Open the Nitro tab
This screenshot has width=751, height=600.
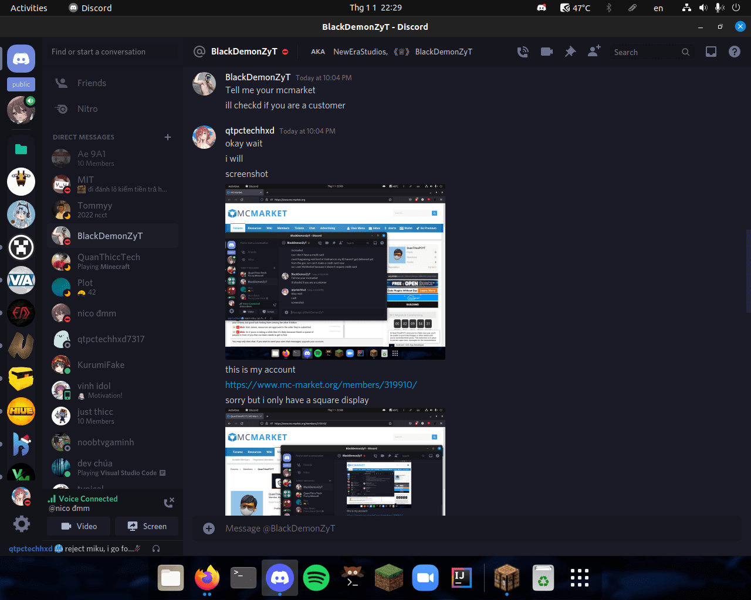click(113, 109)
